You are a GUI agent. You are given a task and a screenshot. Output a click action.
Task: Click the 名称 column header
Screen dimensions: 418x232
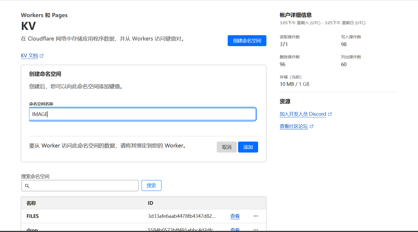tap(31, 203)
